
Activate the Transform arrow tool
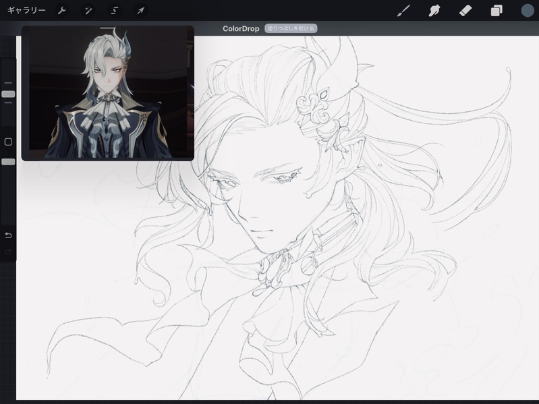point(140,11)
